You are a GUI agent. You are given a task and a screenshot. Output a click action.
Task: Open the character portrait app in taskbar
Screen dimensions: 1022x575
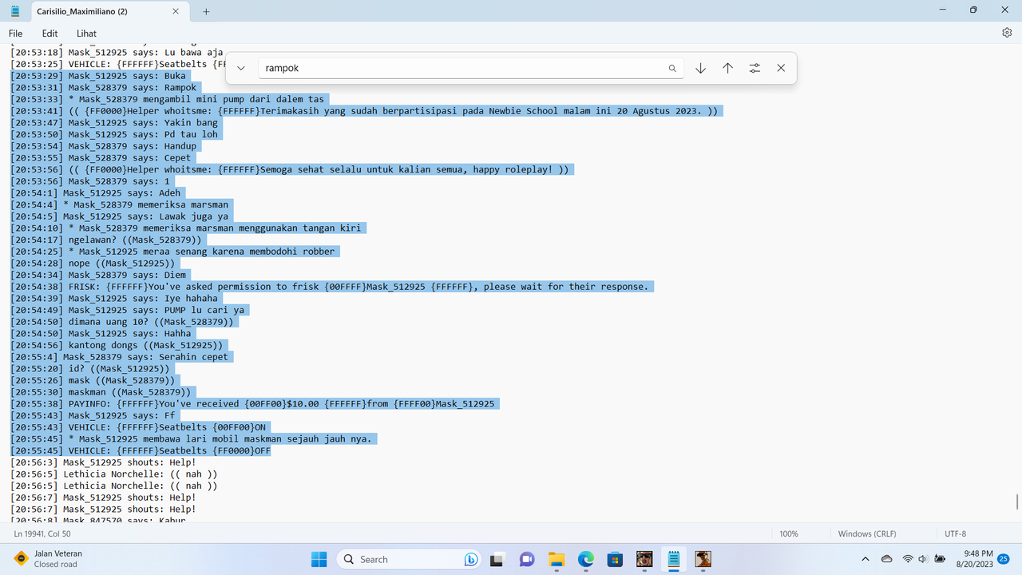(703, 559)
